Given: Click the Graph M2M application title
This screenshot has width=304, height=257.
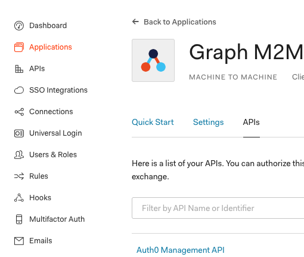Looking at the screenshot, I should 246,52.
